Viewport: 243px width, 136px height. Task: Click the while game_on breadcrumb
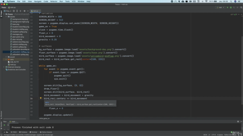[x=44, y=118]
